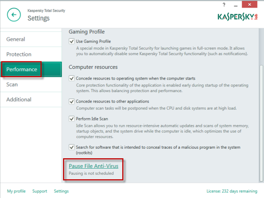
Task: Open the Scan settings tab
Action: pos(31,85)
